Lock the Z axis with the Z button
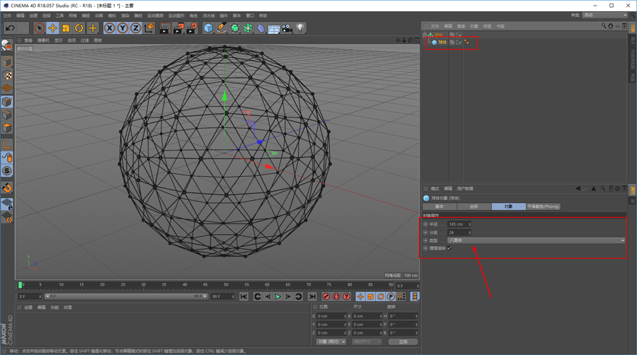Image resolution: width=637 pixels, height=355 pixels. [x=136, y=28]
